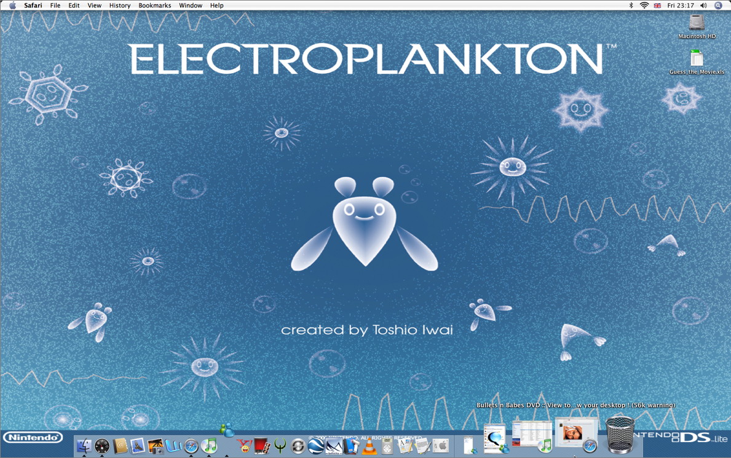
Task: Open the Bookmarks menu
Action: pyautogui.click(x=155, y=6)
